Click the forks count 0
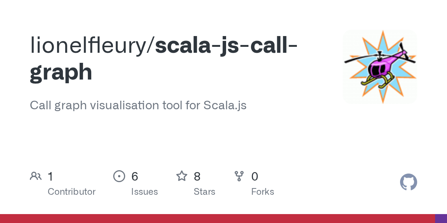Screen dimensions: 447x223 [x=255, y=177]
